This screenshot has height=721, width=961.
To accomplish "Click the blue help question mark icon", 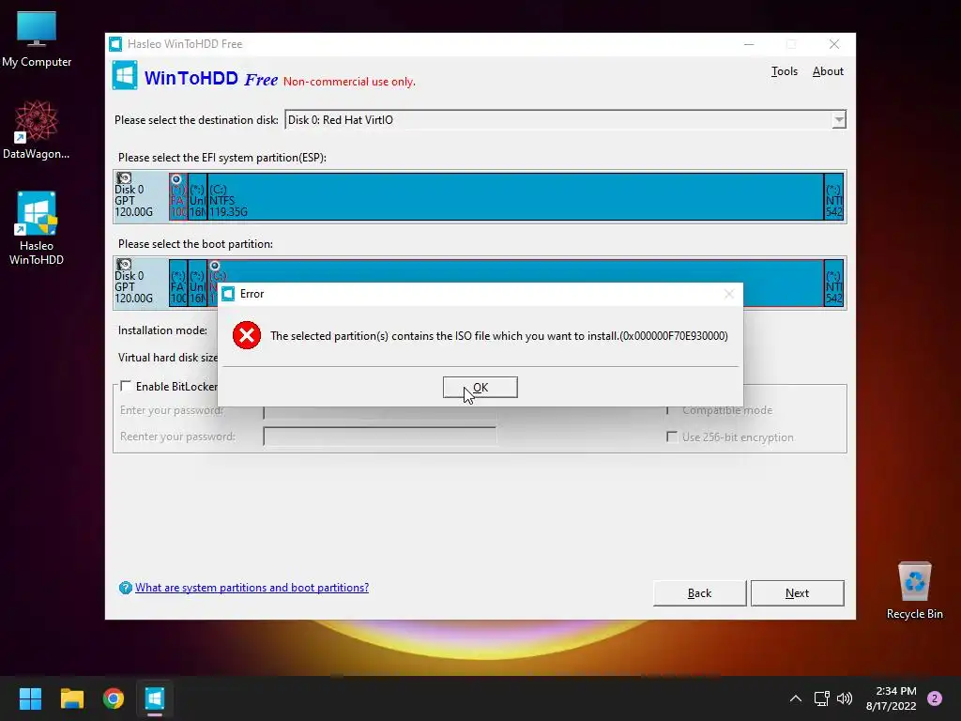I will [x=125, y=588].
